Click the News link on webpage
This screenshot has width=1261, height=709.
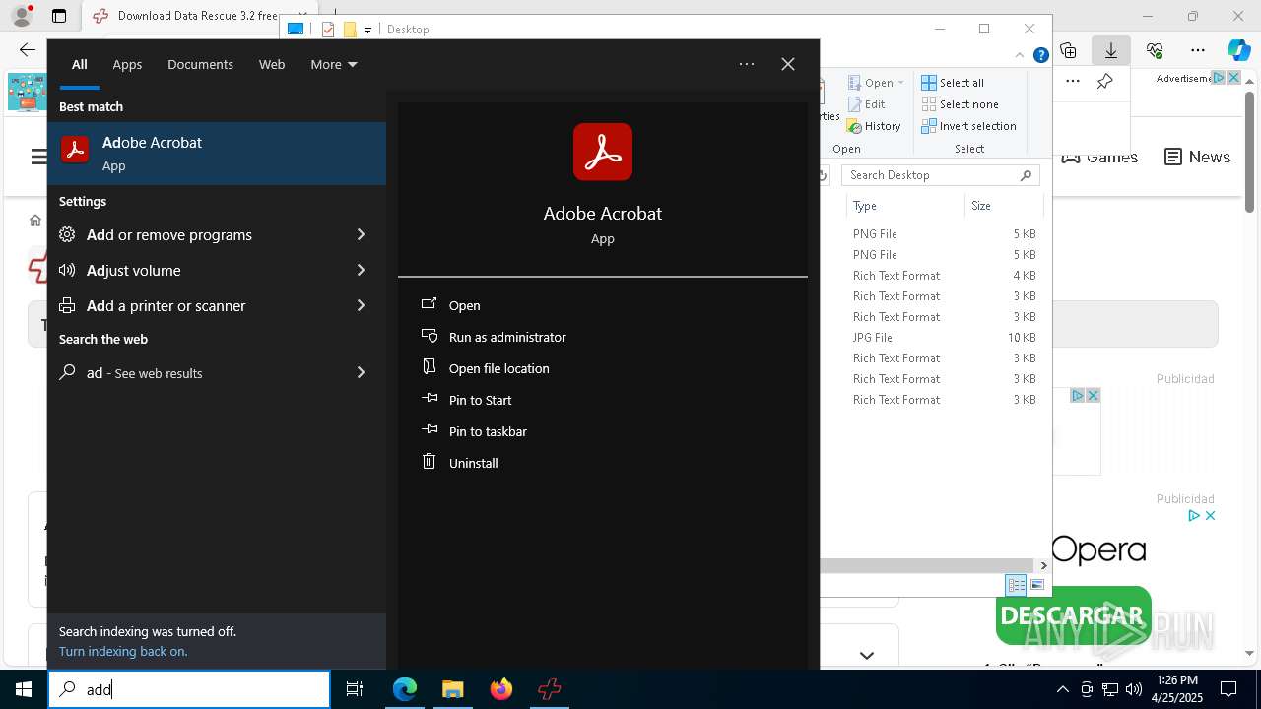tap(1198, 157)
